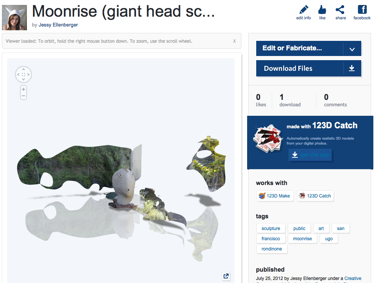Click the orbit navigation pad in the viewer
The width and height of the screenshot is (376, 283).
click(x=23, y=75)
